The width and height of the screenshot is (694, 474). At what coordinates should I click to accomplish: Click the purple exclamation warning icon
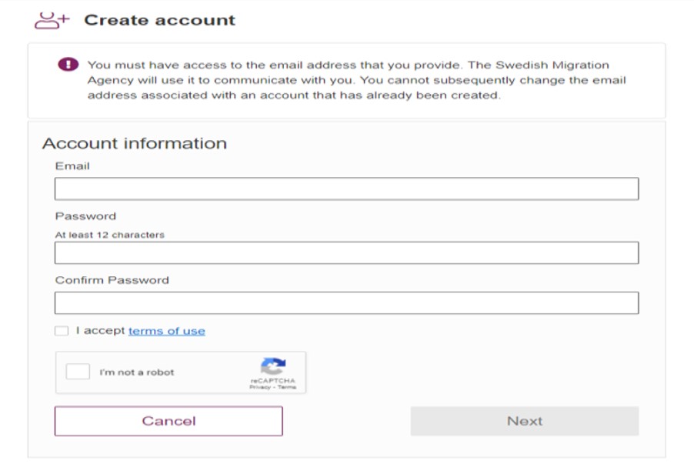click(x=68, y=65)
